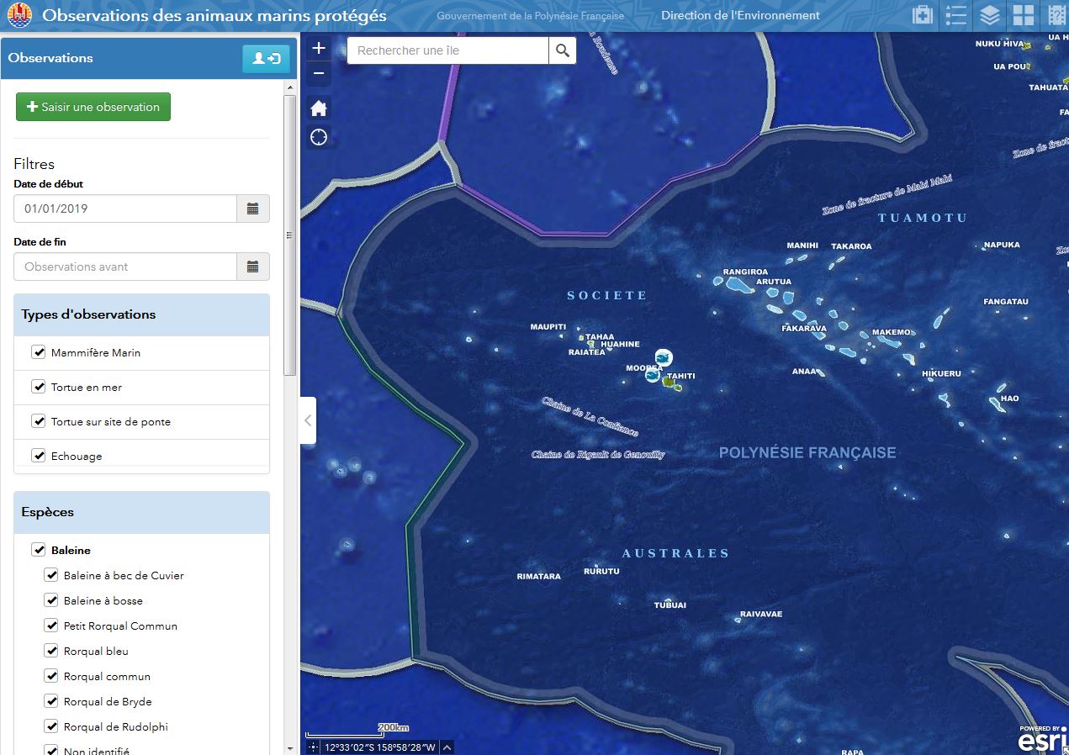Click the my location crosshair button
1069x755 pixels.
click(x=319, y=137)
